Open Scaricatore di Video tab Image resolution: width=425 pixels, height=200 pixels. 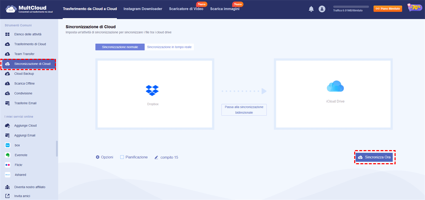tap(186, 9)
